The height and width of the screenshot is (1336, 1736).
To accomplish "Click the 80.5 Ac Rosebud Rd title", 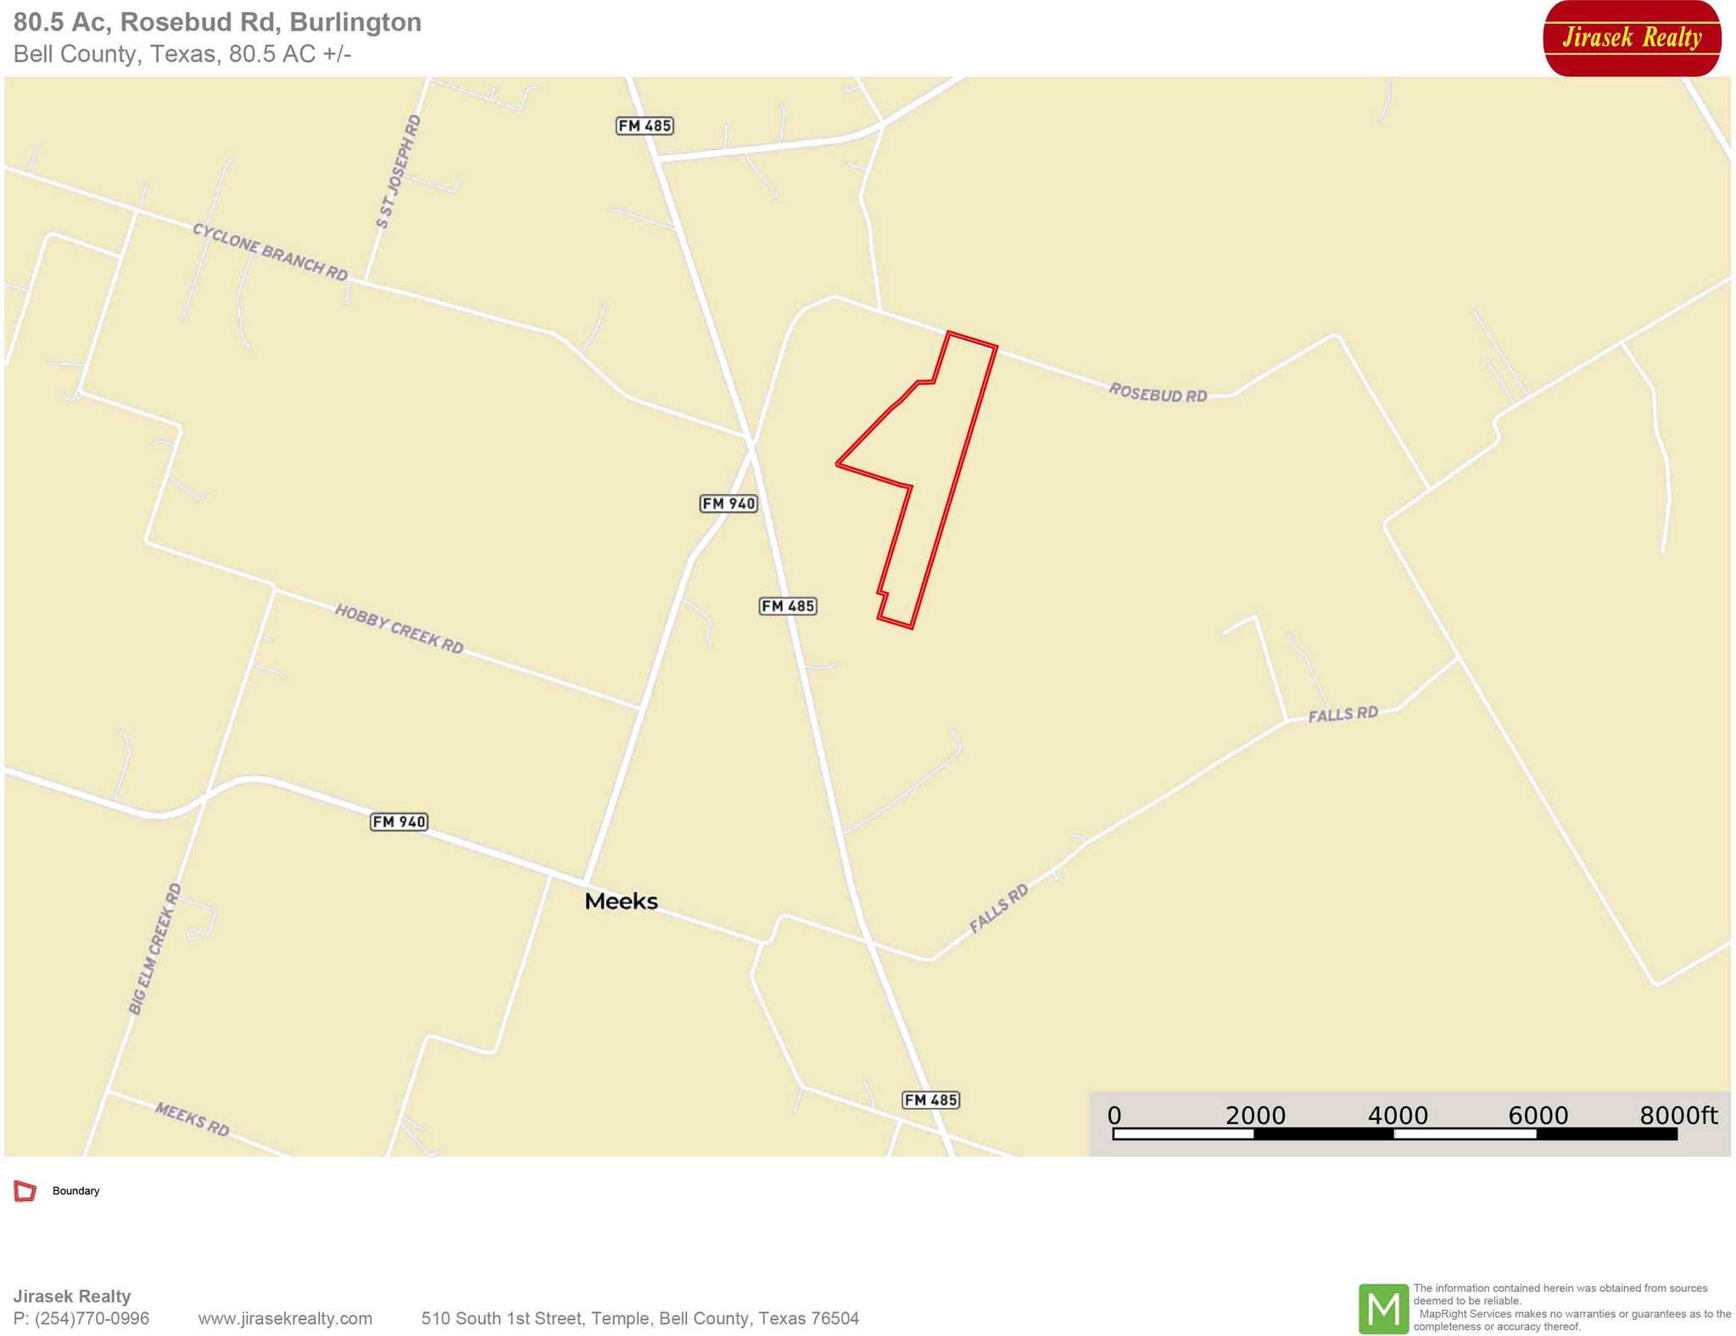I will 217,22.
